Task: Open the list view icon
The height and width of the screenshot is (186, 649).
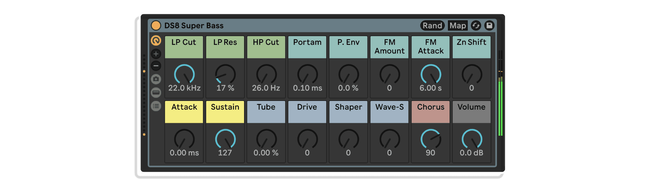Action: coord(156,106)
